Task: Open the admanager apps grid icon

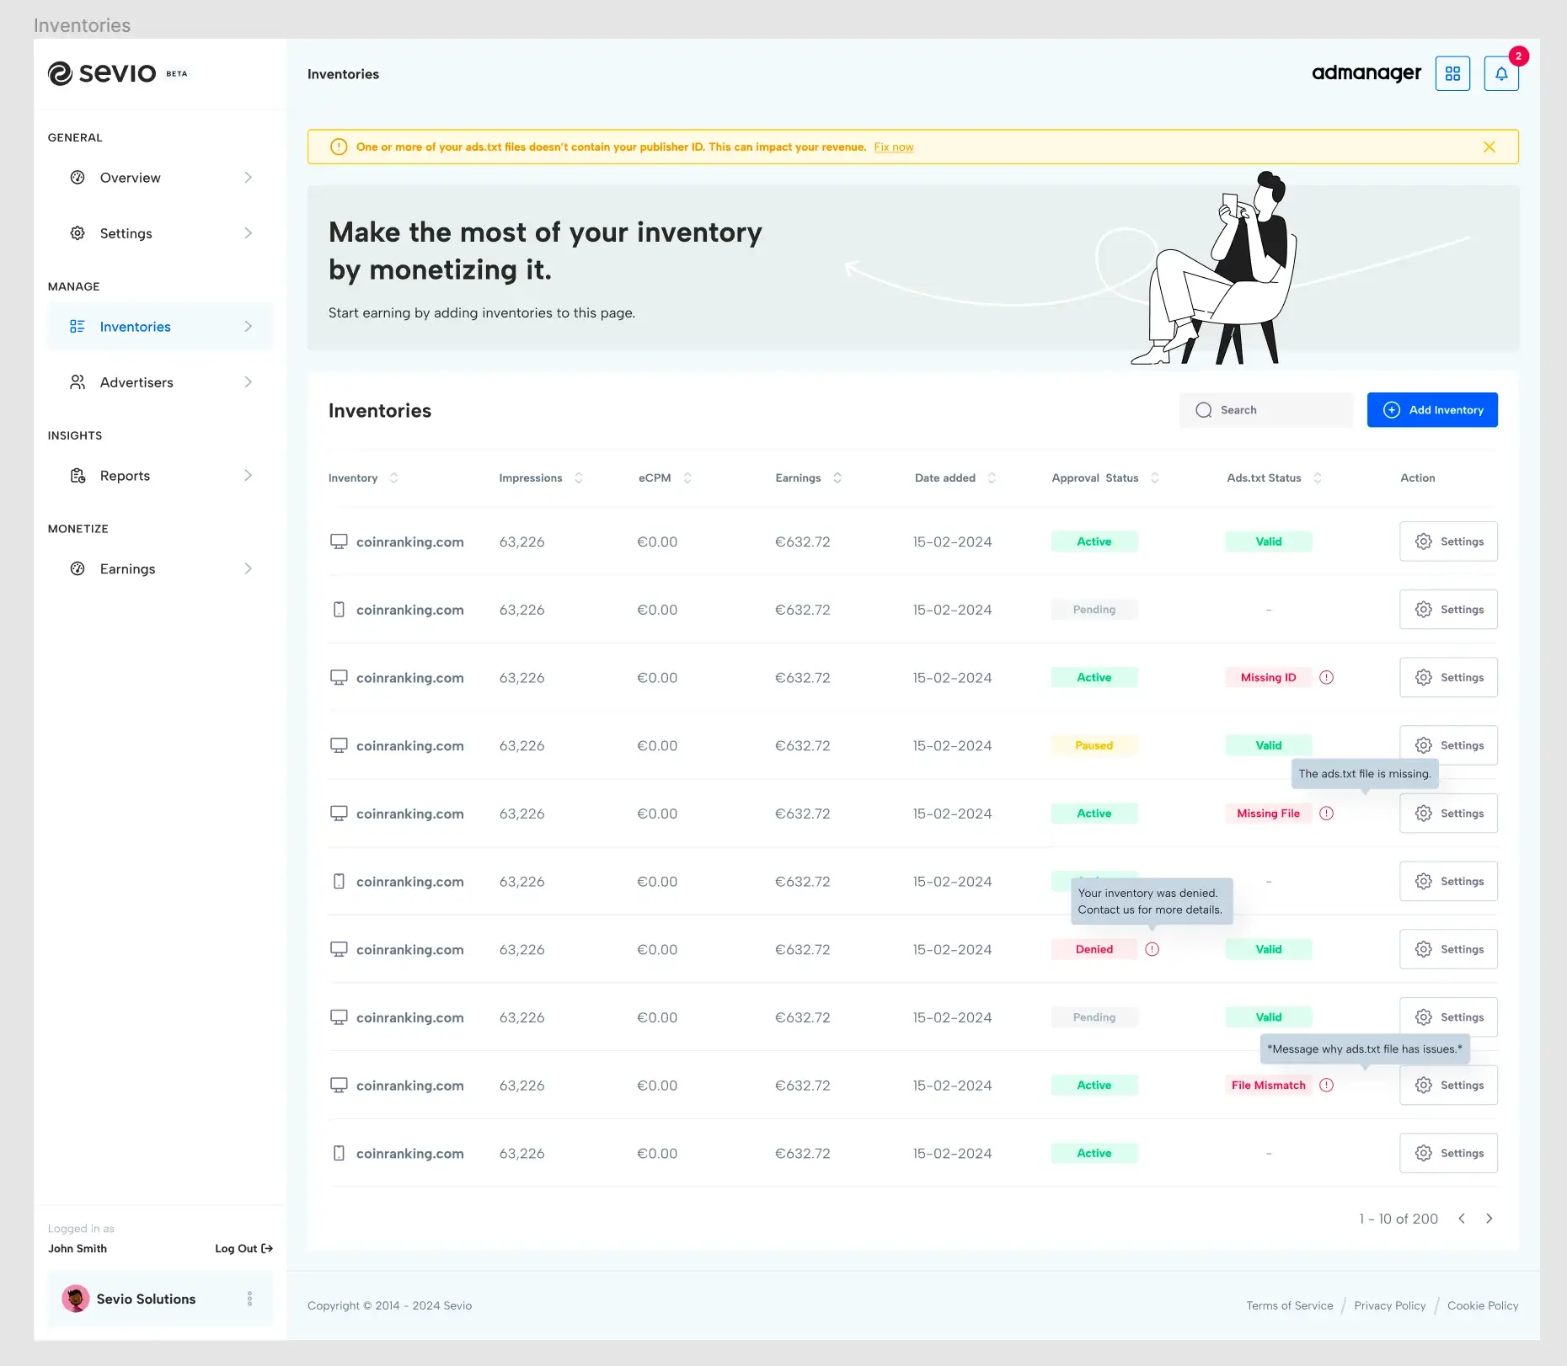Action: click(x=1452, y=73)
